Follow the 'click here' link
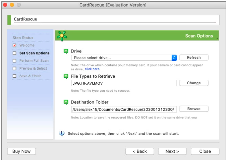227x161 pixels. click(92, 69)
